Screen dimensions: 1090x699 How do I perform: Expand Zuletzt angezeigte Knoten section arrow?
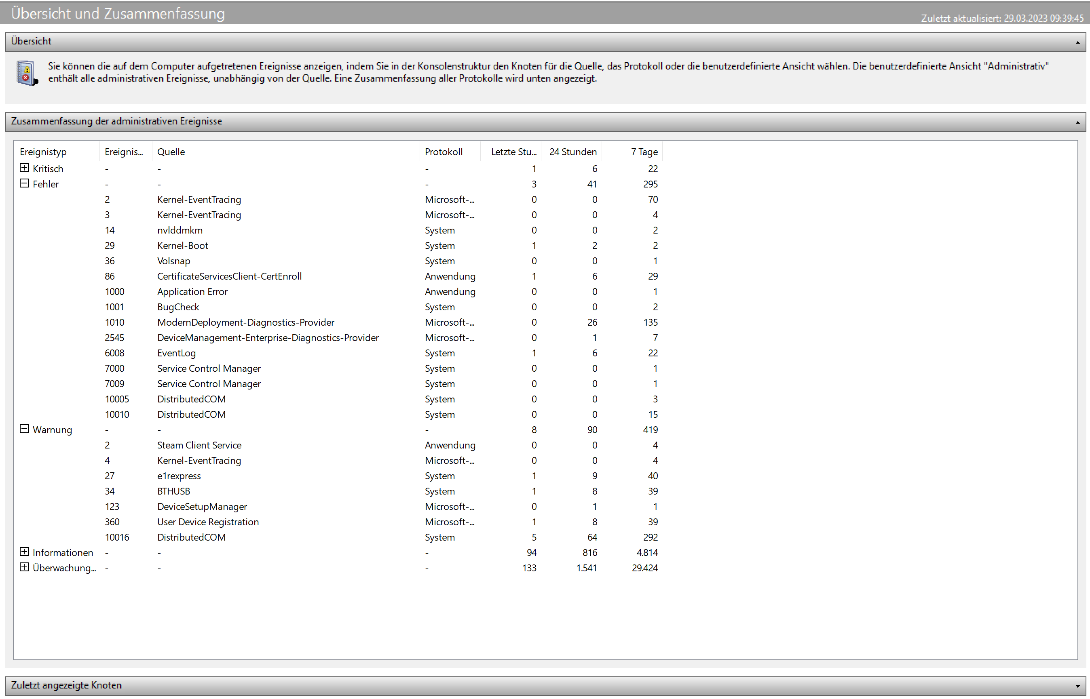pos(1077,686)
